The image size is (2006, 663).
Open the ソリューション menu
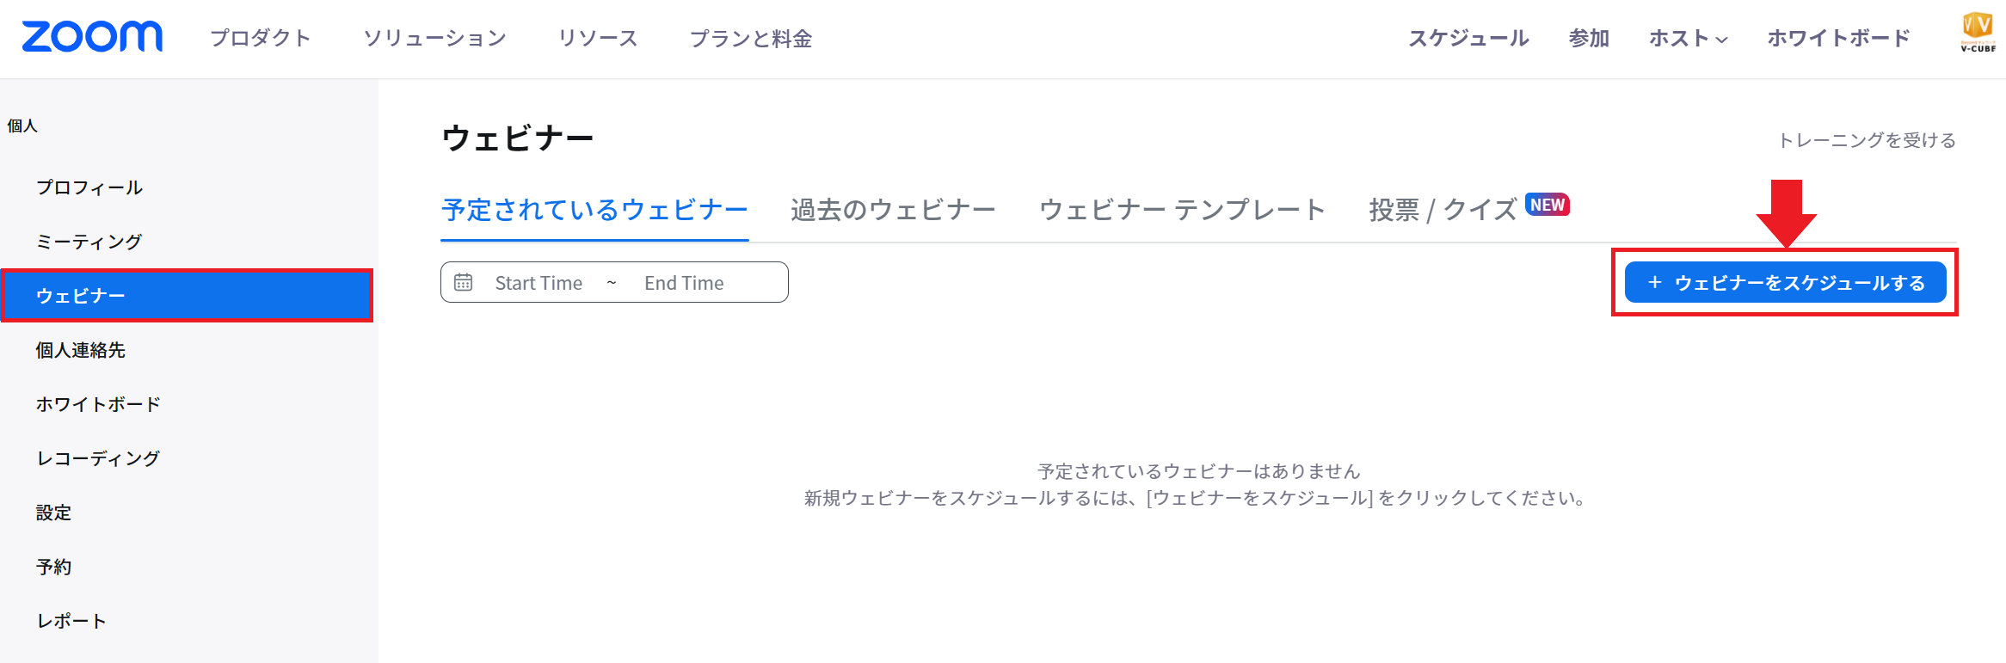434,39
